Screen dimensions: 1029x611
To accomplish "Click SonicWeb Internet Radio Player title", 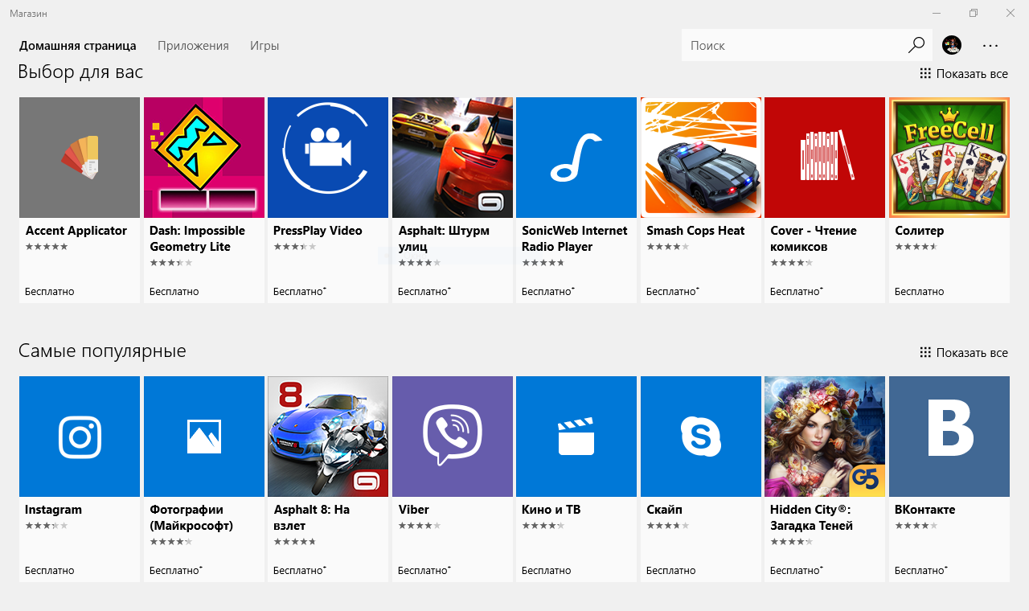I will [575, 239].
